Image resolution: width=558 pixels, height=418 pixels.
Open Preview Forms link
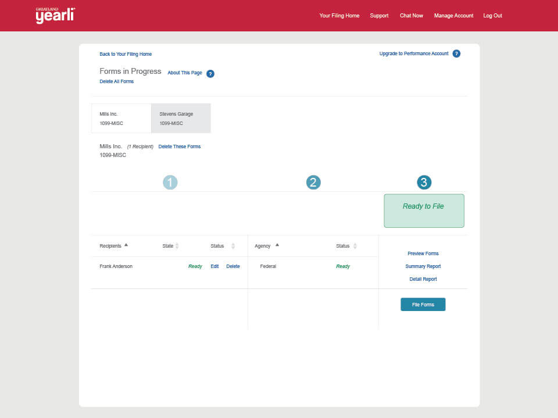(423, 253)
